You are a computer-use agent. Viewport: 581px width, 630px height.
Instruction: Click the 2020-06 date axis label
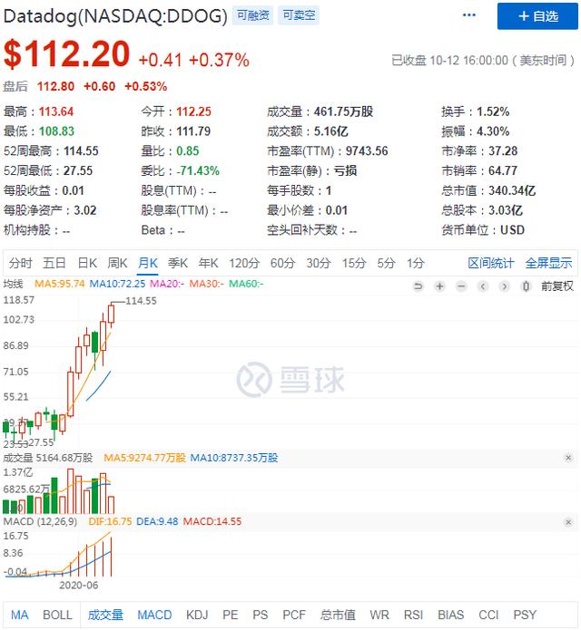(78, 585)
